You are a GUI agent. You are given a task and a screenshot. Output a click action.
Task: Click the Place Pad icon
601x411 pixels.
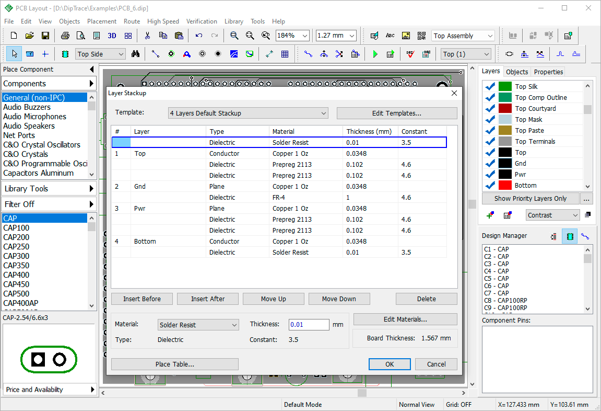click(171, 54)
